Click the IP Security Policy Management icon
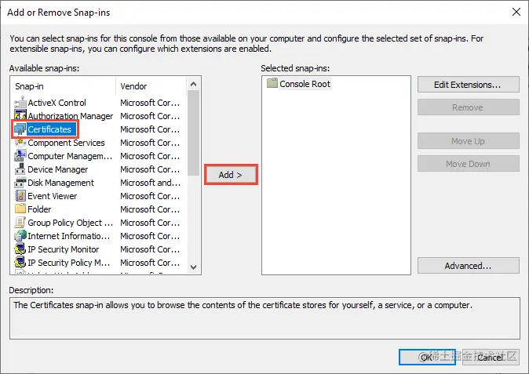This screenshot has height=374, width=529. (20, 263)
